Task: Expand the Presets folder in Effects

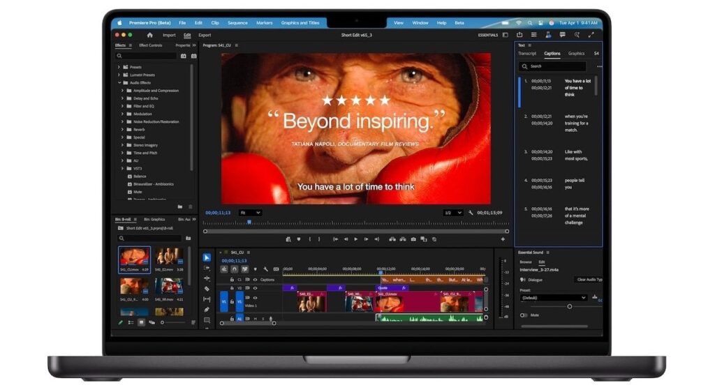Action: pos(119,67)
